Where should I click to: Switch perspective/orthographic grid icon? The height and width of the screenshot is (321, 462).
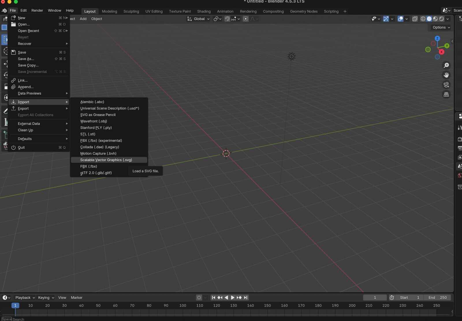click(x=446, y=94)
